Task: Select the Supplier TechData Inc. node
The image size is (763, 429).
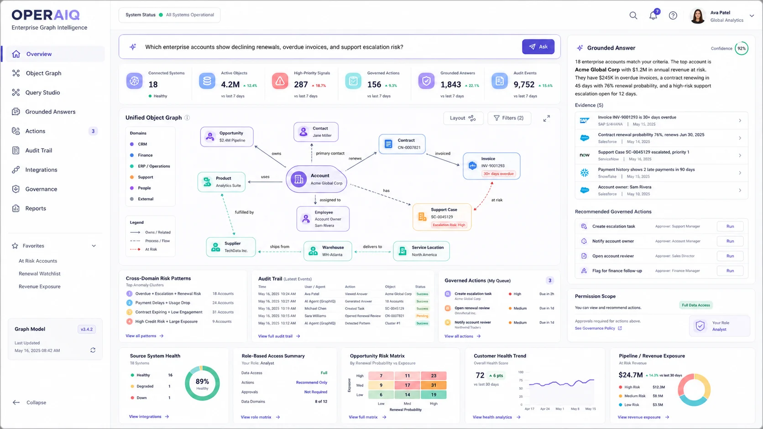Action: (231, 247)
